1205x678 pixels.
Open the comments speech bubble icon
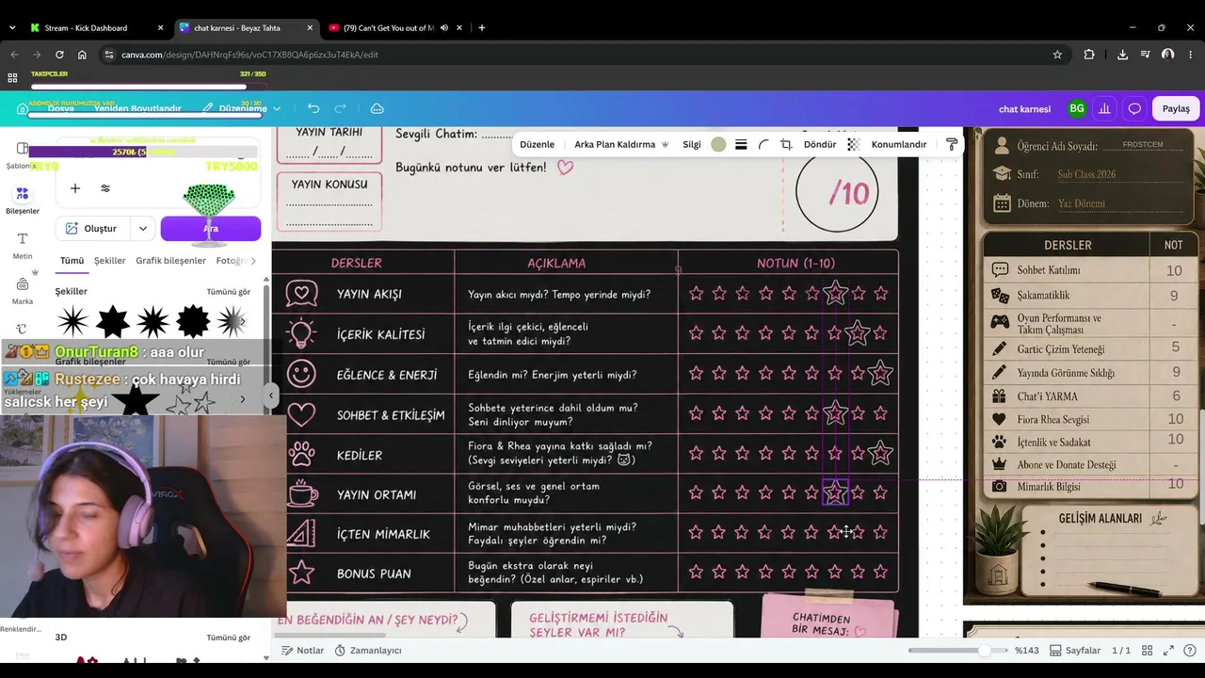1134,108
